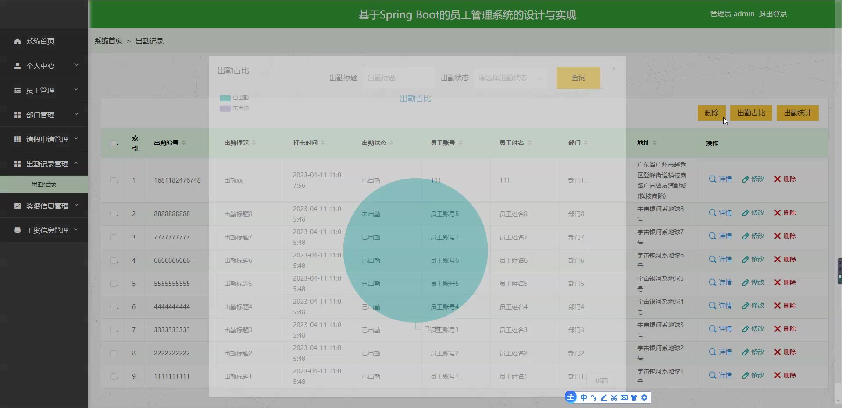Click the scissors icon on the IME bar
The height and width of the screenshot is (408, 842).
614,397
